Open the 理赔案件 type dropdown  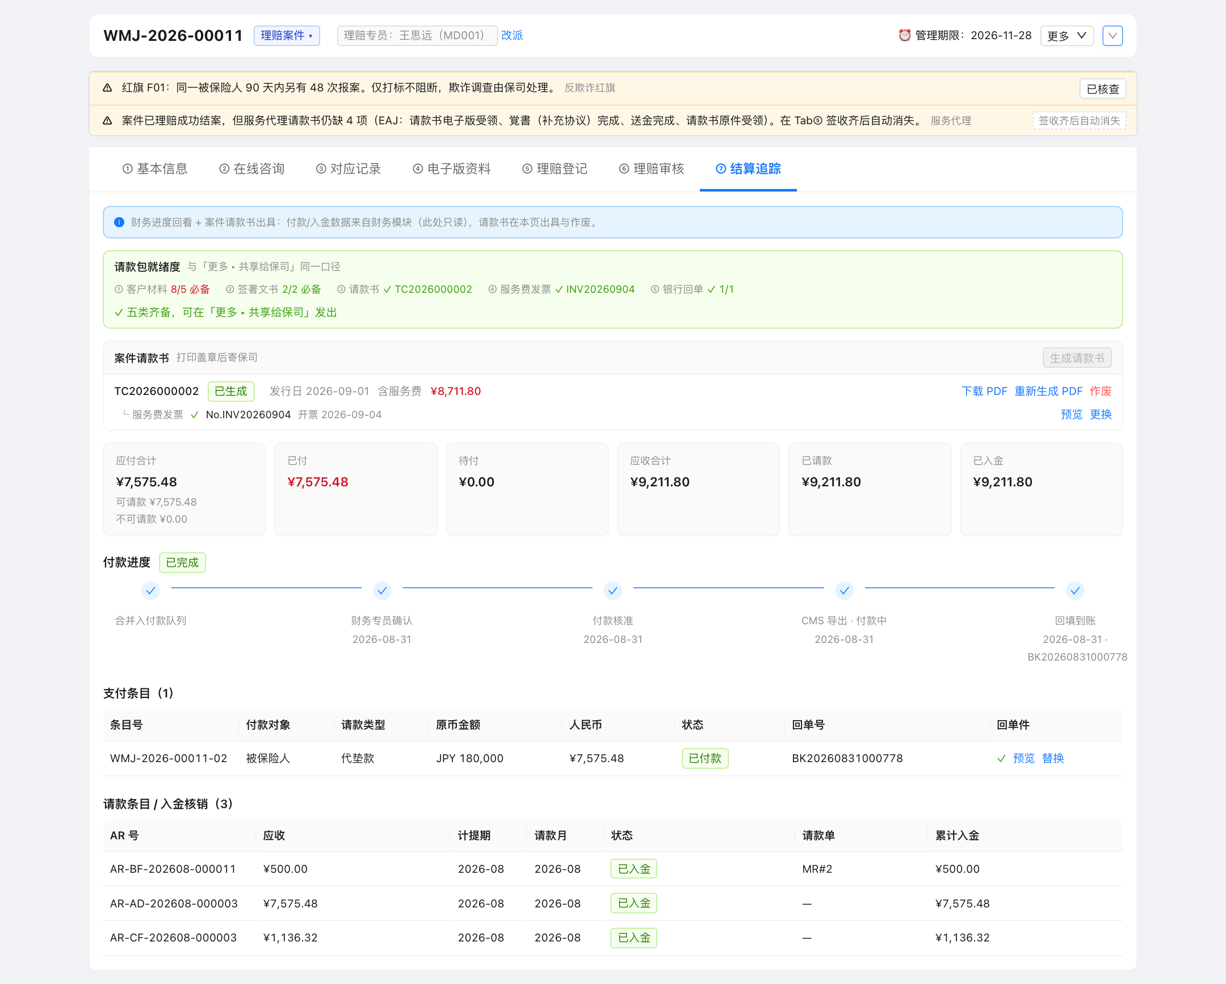point(287,35)
